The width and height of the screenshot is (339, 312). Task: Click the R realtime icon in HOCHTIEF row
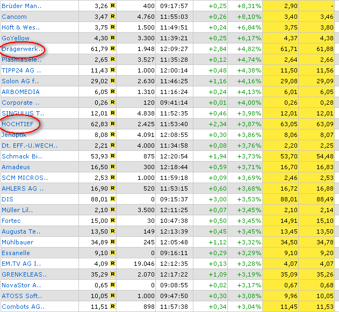click(113, 124)
